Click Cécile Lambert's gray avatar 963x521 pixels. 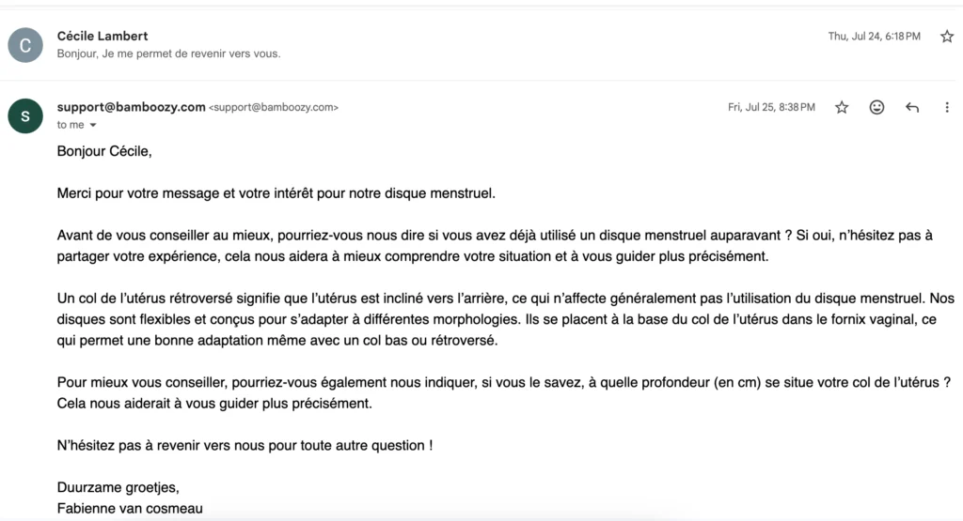pyautogui.click(x=25, y=44)
